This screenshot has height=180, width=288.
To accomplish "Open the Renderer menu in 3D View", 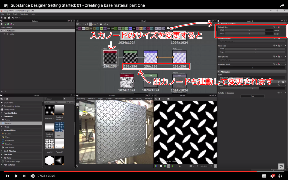I will (148, 99).
